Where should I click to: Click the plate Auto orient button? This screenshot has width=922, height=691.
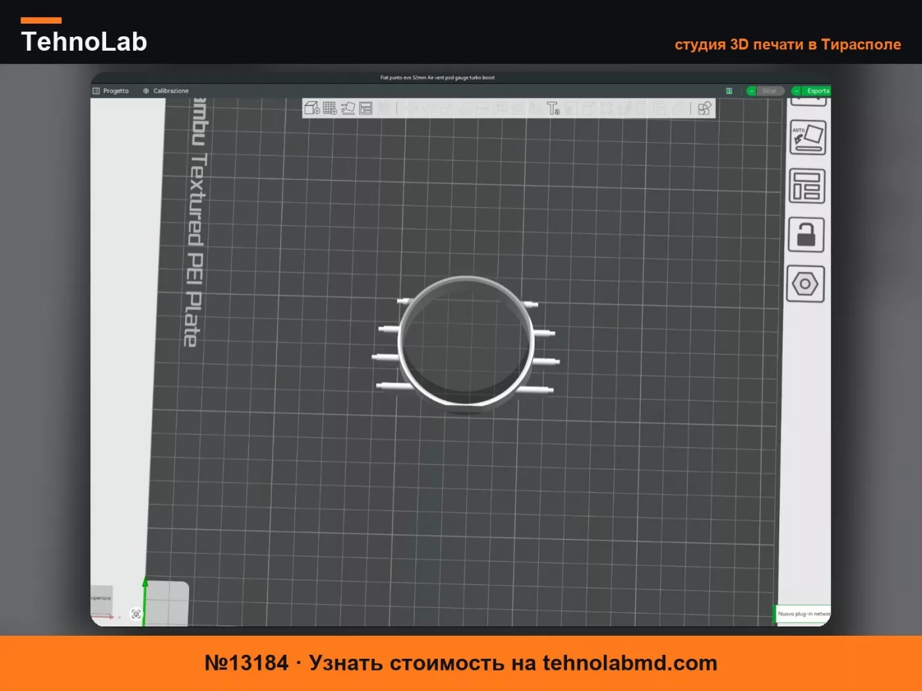click(807, 138)
